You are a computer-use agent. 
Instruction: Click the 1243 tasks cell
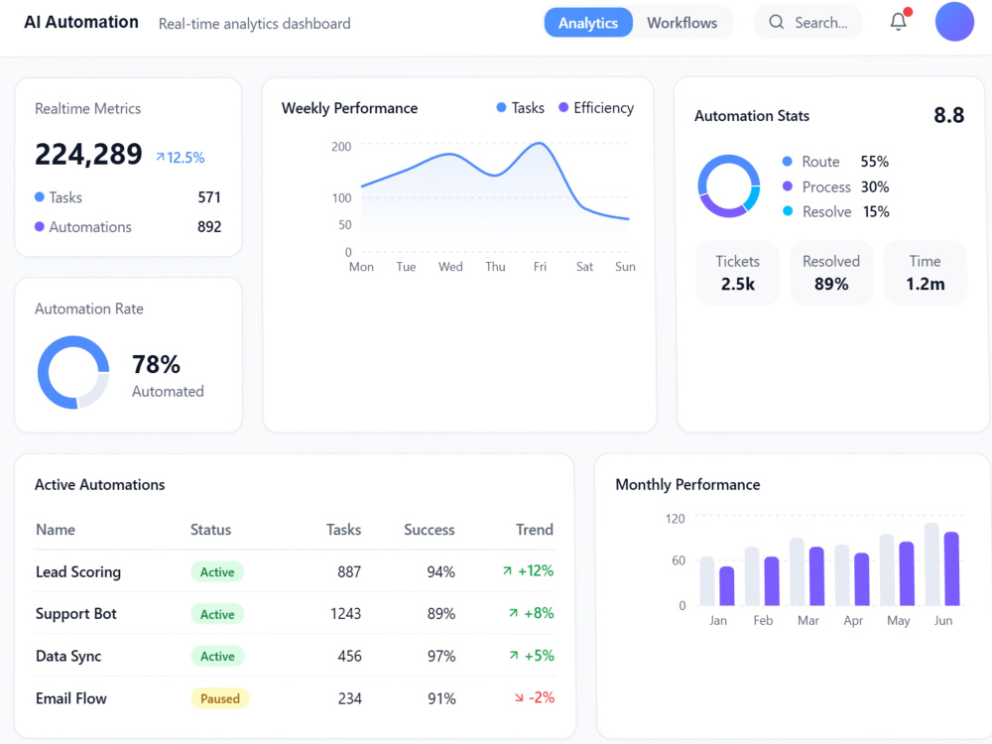click(345, 614)
